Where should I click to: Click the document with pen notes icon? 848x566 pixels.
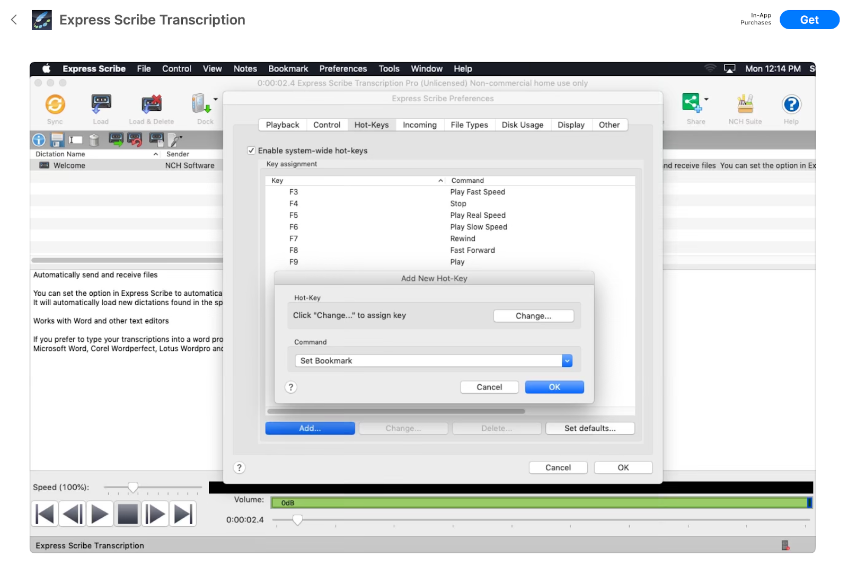pos(174,140)
